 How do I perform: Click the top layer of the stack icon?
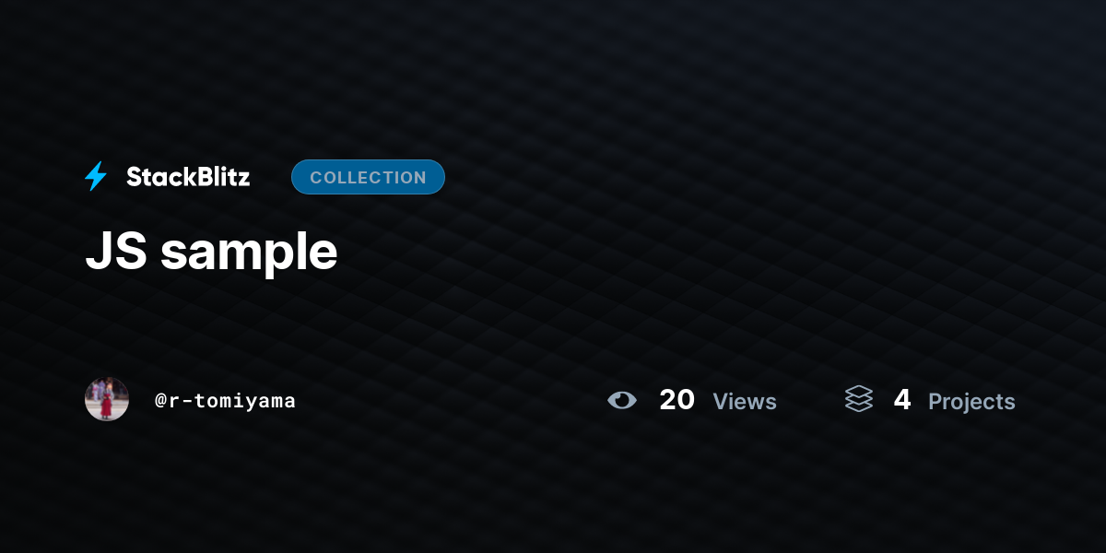pos(858,392)
